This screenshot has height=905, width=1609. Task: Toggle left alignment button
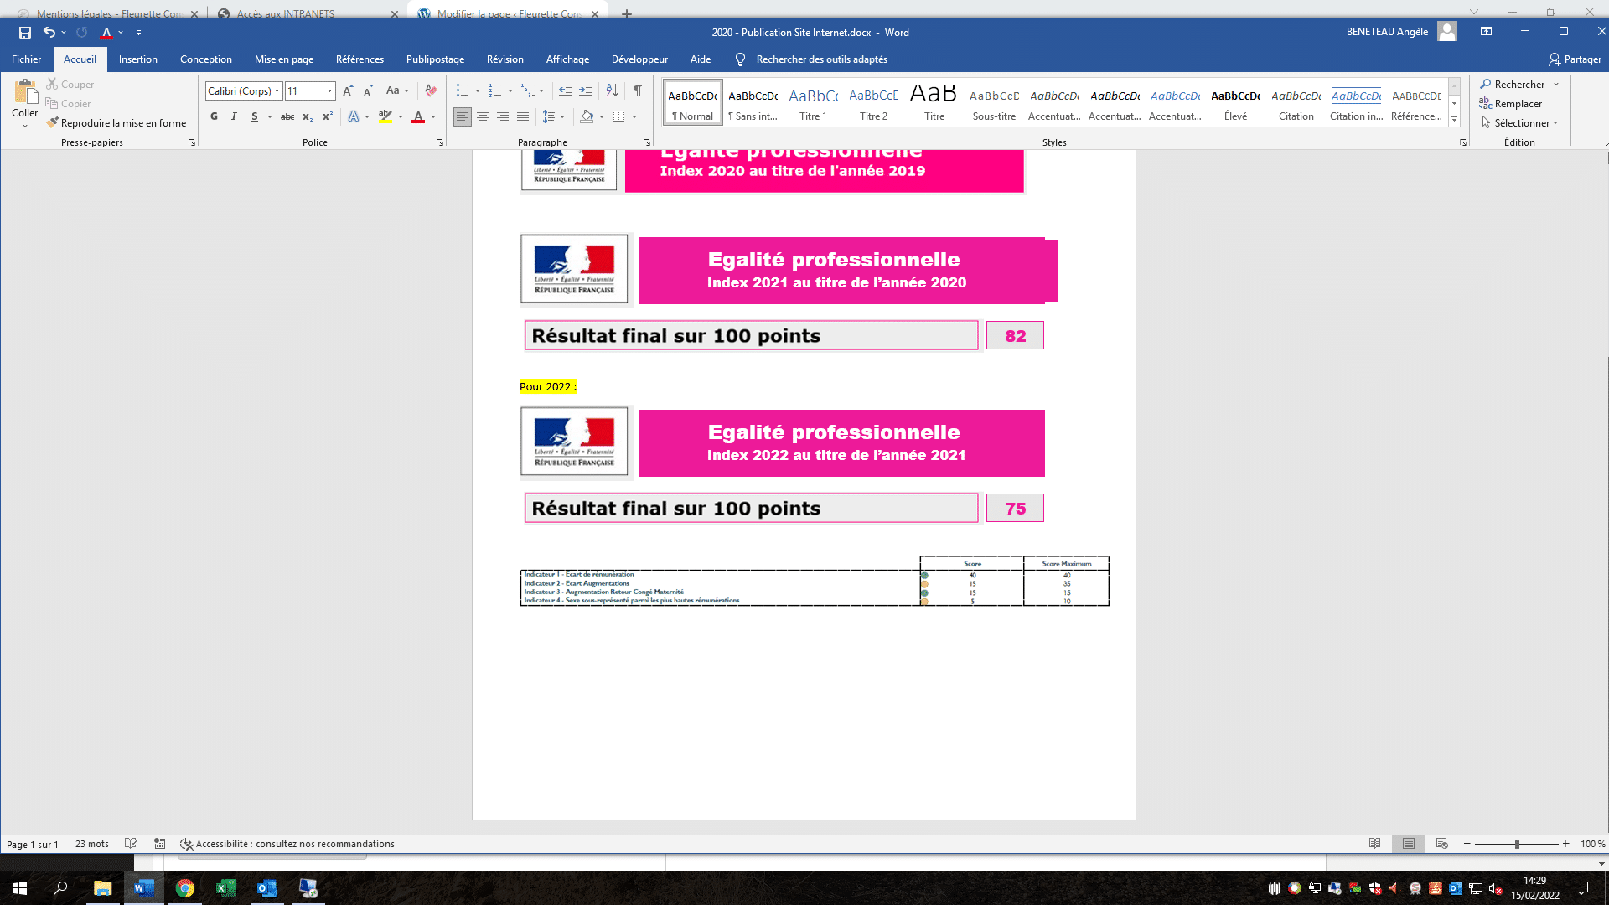click(x=463, y=116)
